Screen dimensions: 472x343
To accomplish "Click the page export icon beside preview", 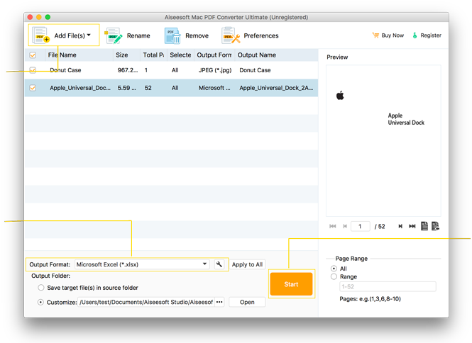I will (x=435, y=226).
